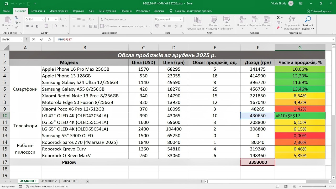Click the Формат cells icon

[x=266, y=22]
